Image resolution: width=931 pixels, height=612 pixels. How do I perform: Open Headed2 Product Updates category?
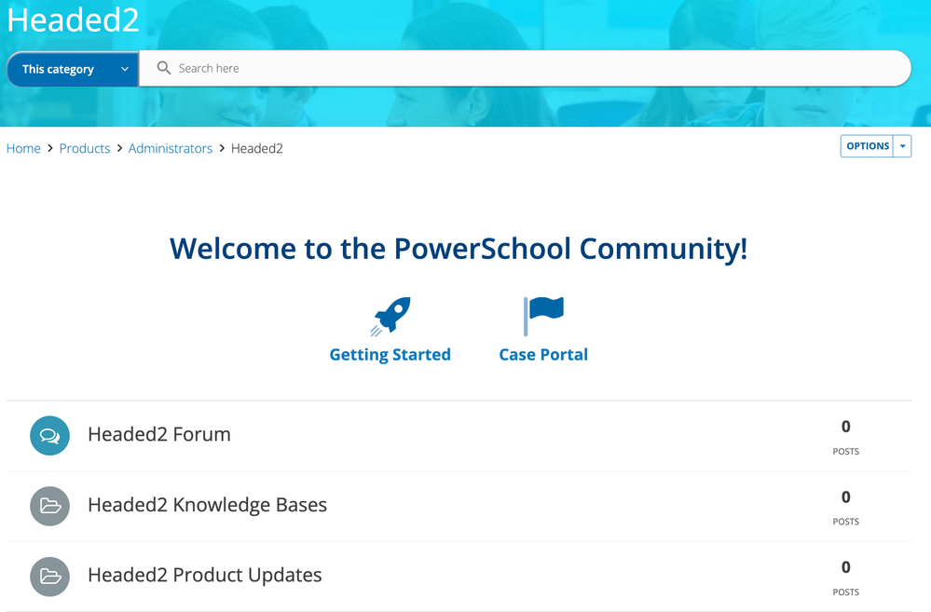pyautogui.click(x=205, y=575)
